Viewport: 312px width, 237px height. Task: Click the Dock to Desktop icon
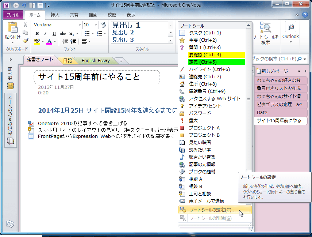pyautogui.click(x=32, y=5)
